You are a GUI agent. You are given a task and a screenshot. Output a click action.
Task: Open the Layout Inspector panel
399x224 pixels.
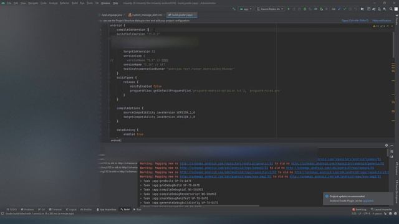click(382, 210)
